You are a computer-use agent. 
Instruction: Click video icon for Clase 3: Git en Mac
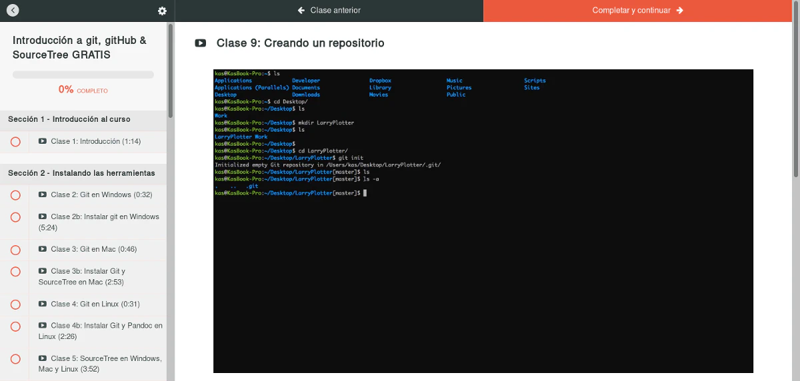tap(43, 250)
